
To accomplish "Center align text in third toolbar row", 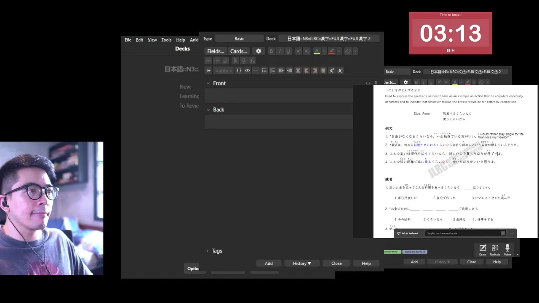I will point(298,70).
